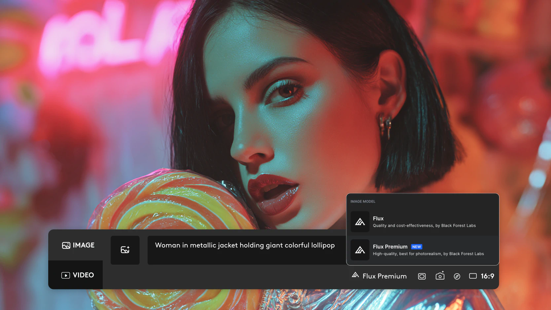Click the add image reference icon button

click(125, 250)
